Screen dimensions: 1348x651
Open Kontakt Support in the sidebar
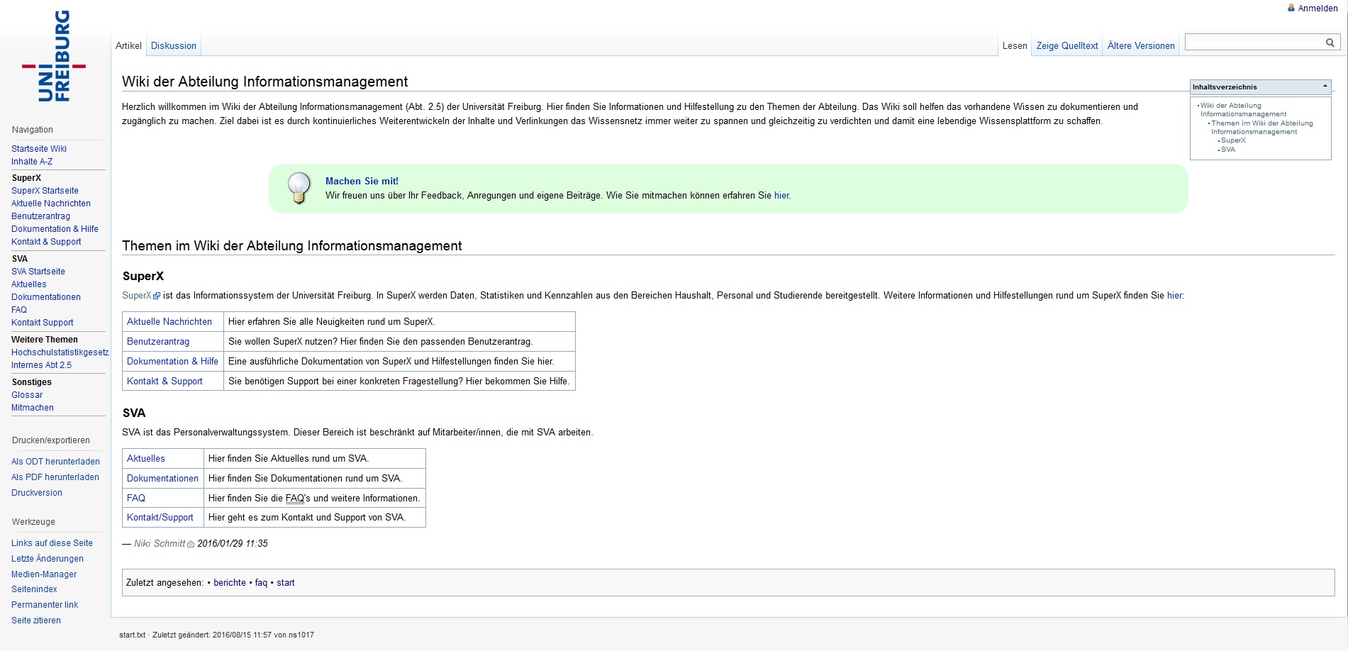pyautogui.click(x=43, y=323)
